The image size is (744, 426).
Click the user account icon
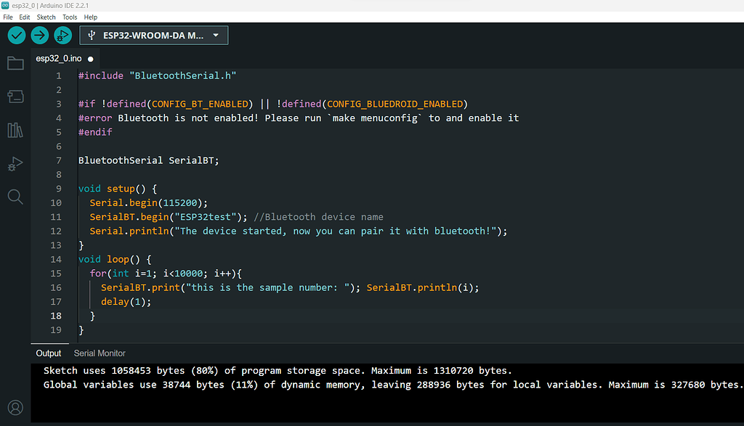[15, 408]
